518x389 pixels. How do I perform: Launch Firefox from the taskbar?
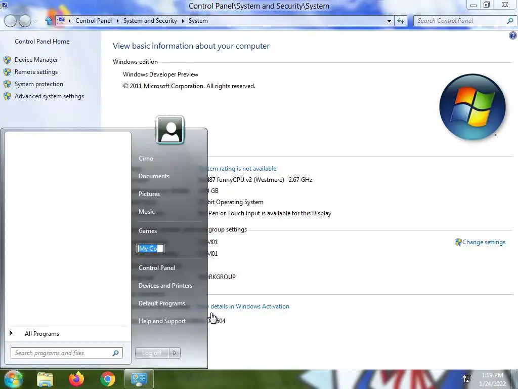76,379
